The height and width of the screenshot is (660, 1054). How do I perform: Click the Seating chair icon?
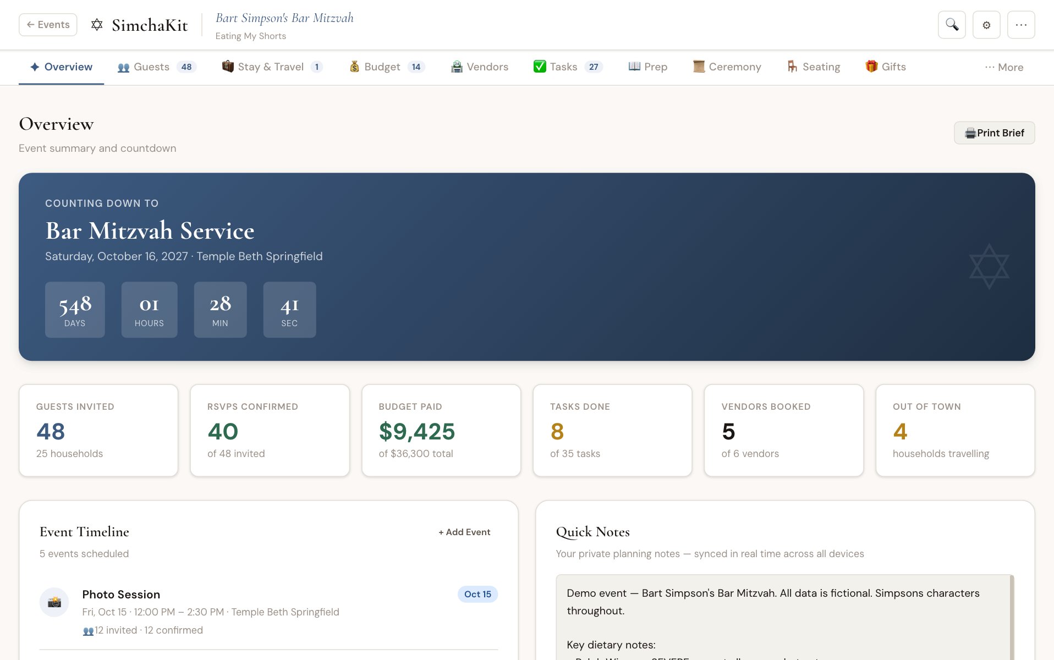coord(792,67)
